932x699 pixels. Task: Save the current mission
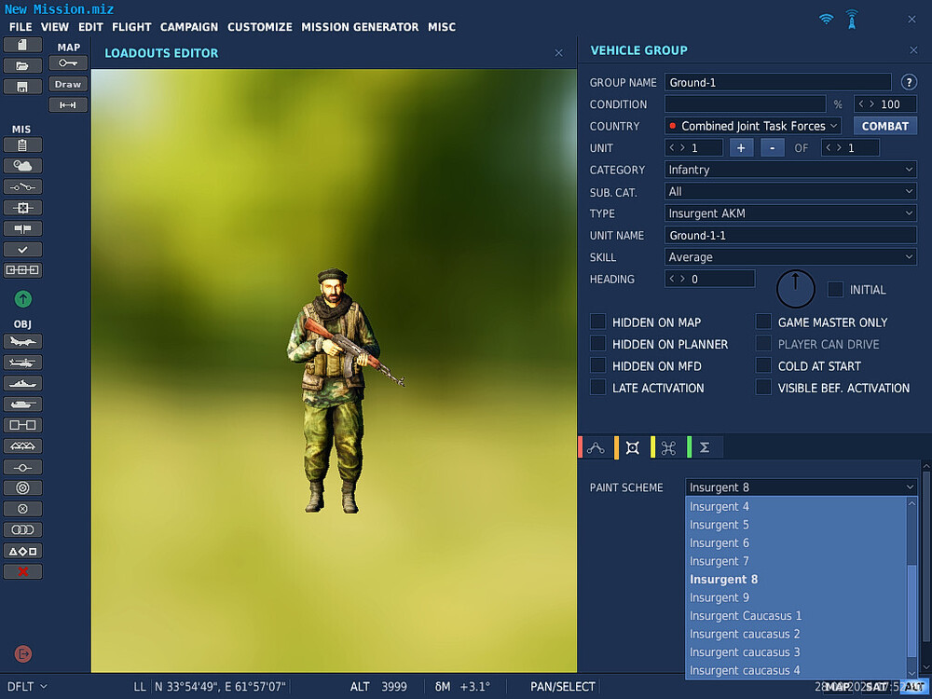[x=21, y=84]
